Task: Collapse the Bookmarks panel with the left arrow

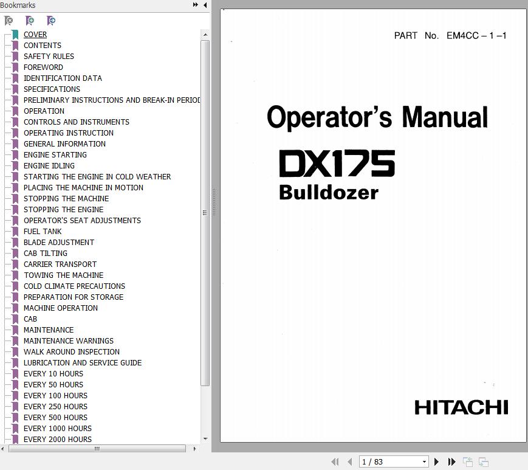Action: tap(205, 5)
